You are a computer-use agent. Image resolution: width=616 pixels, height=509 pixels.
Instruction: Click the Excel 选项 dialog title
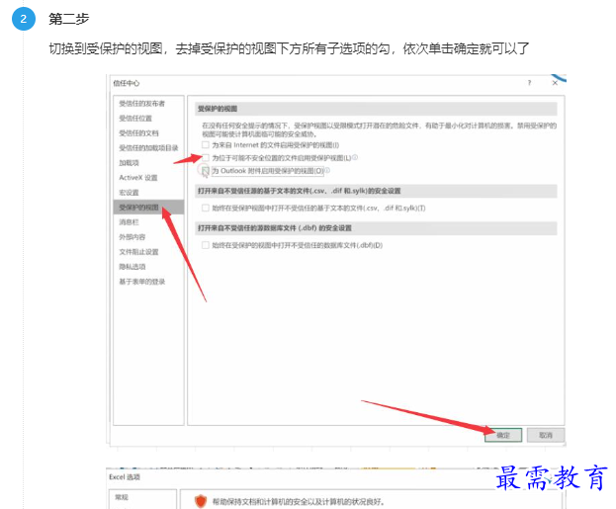point(125,476)
